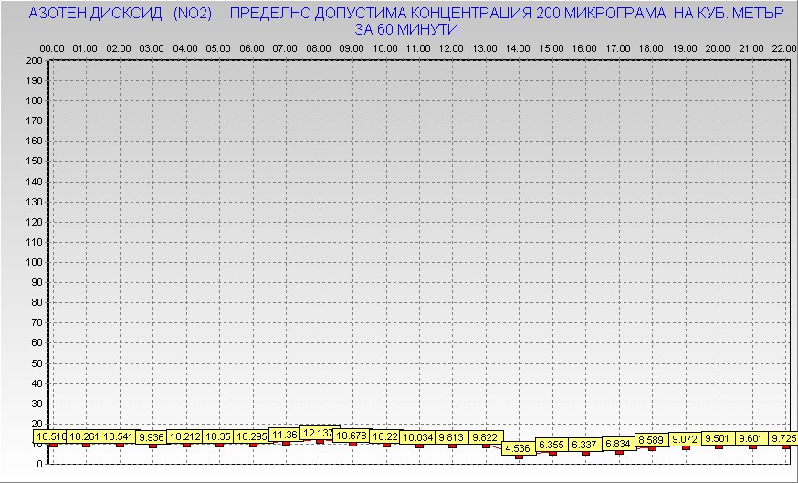Viewport: 798px width, 483px height.
Task: Click the 100 value on the vertical axis
Action: pyautogui.click(x=34, y=262)
